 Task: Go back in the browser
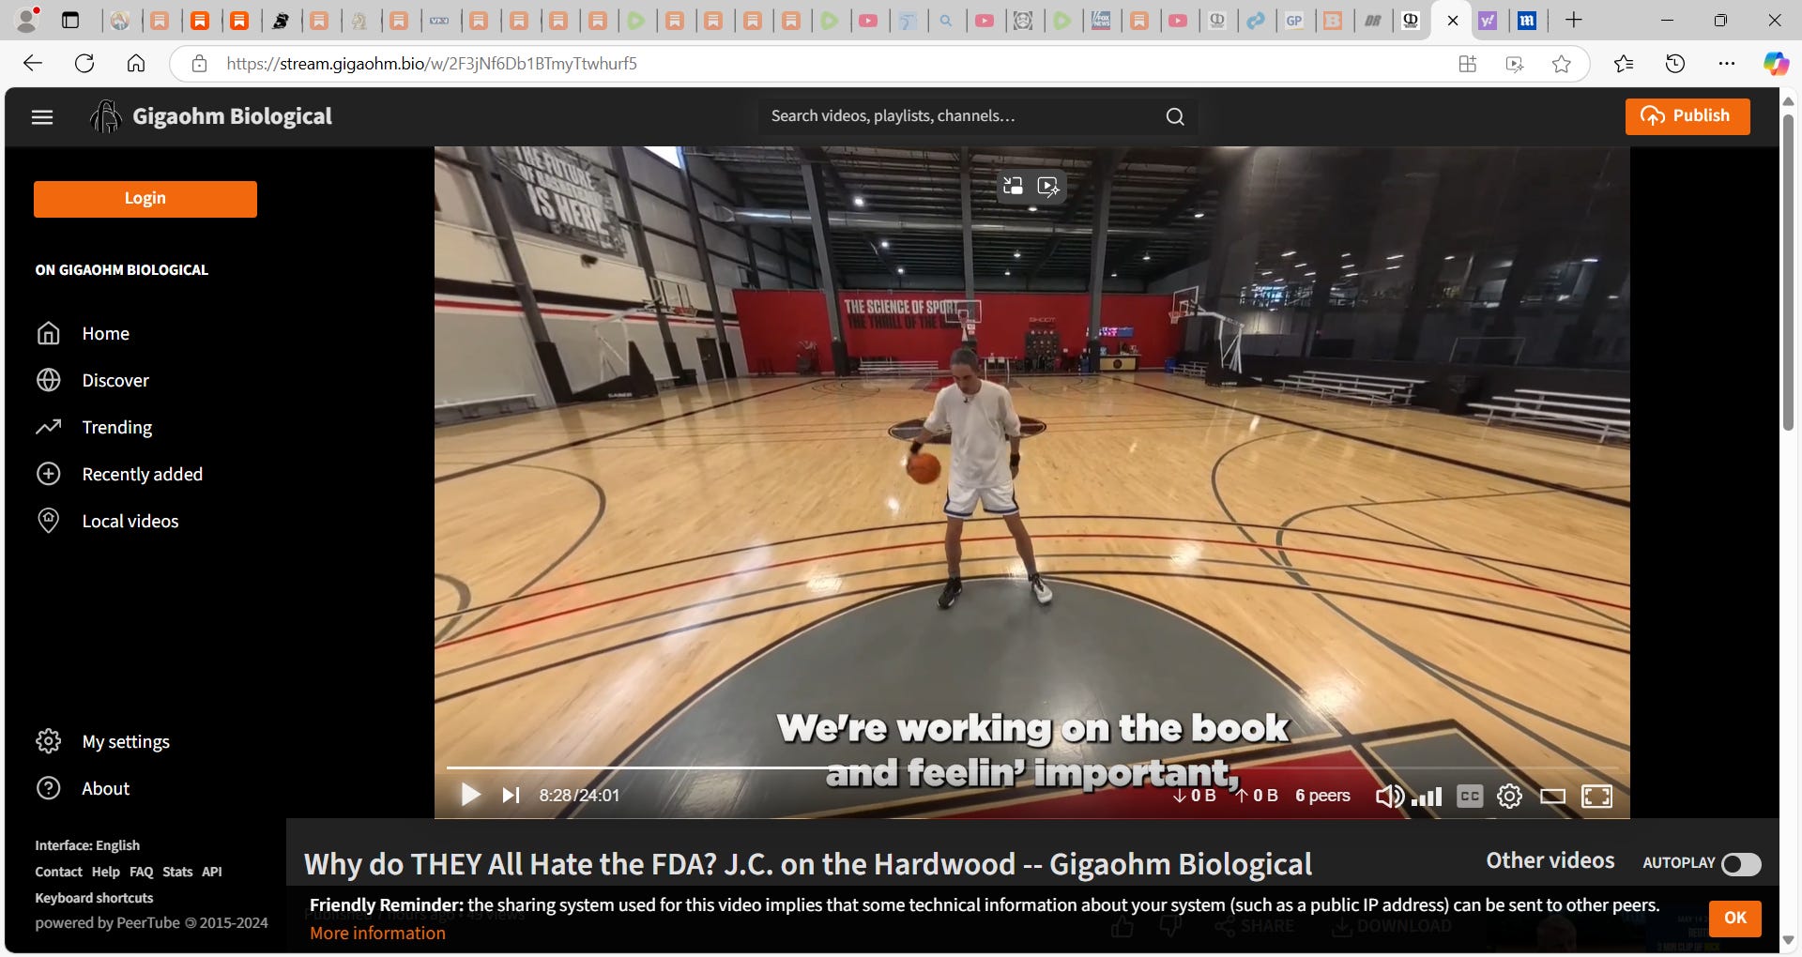click(x=33, y=64)
